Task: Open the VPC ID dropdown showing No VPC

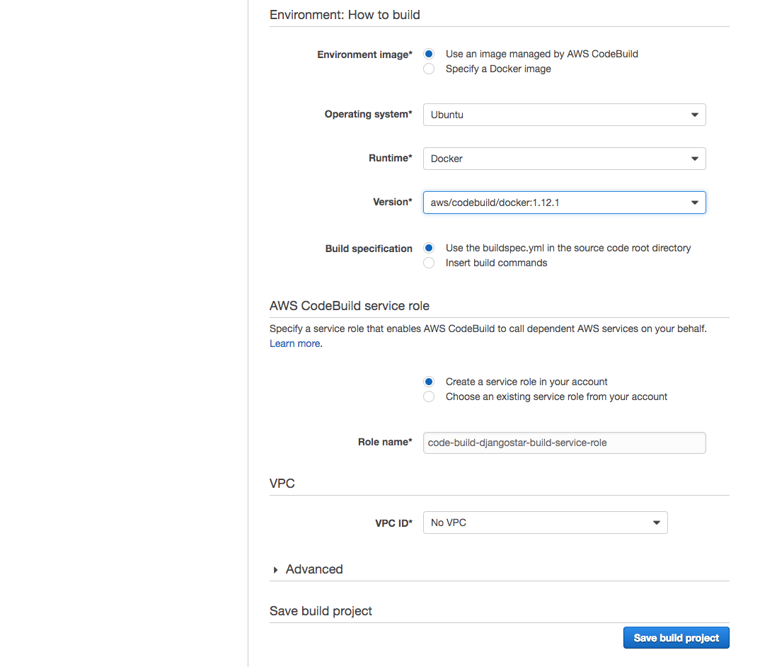Action: pyautogui.click(x=546, y=523)
